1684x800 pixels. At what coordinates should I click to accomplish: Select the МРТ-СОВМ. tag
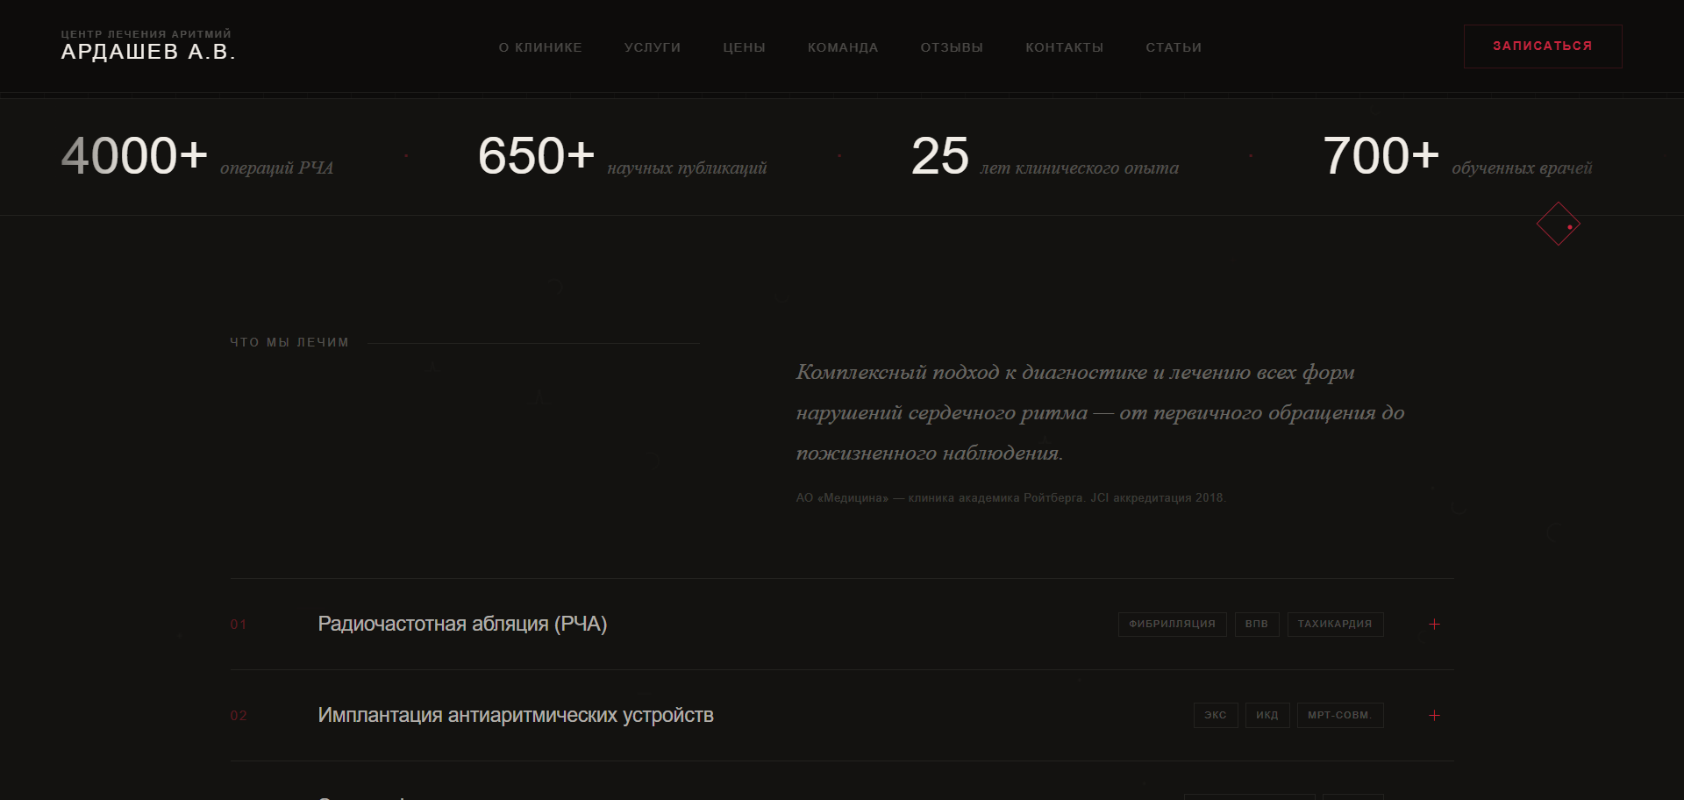pos(1340,716)
